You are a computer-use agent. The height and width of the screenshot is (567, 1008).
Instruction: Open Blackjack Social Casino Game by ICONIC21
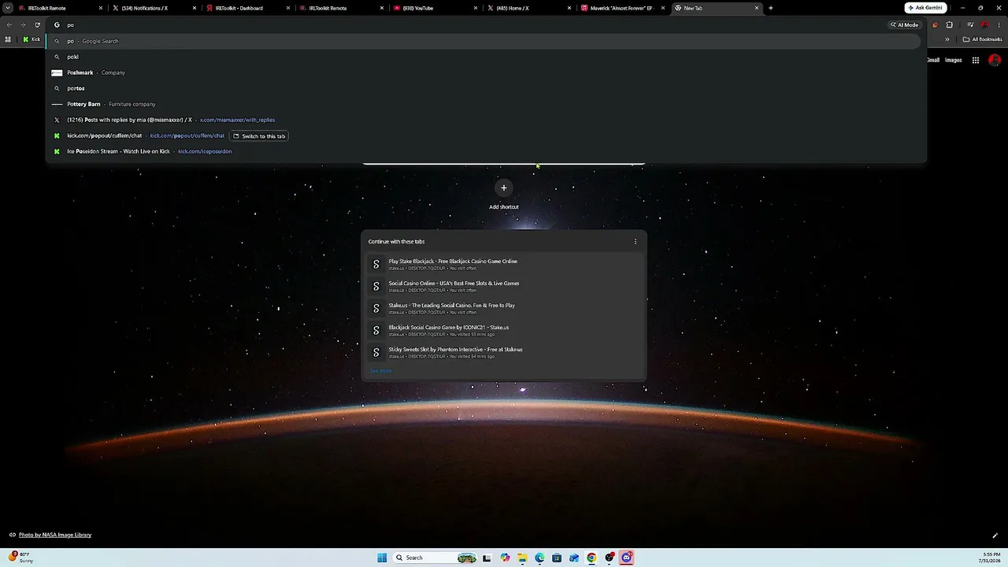point(504,330)
